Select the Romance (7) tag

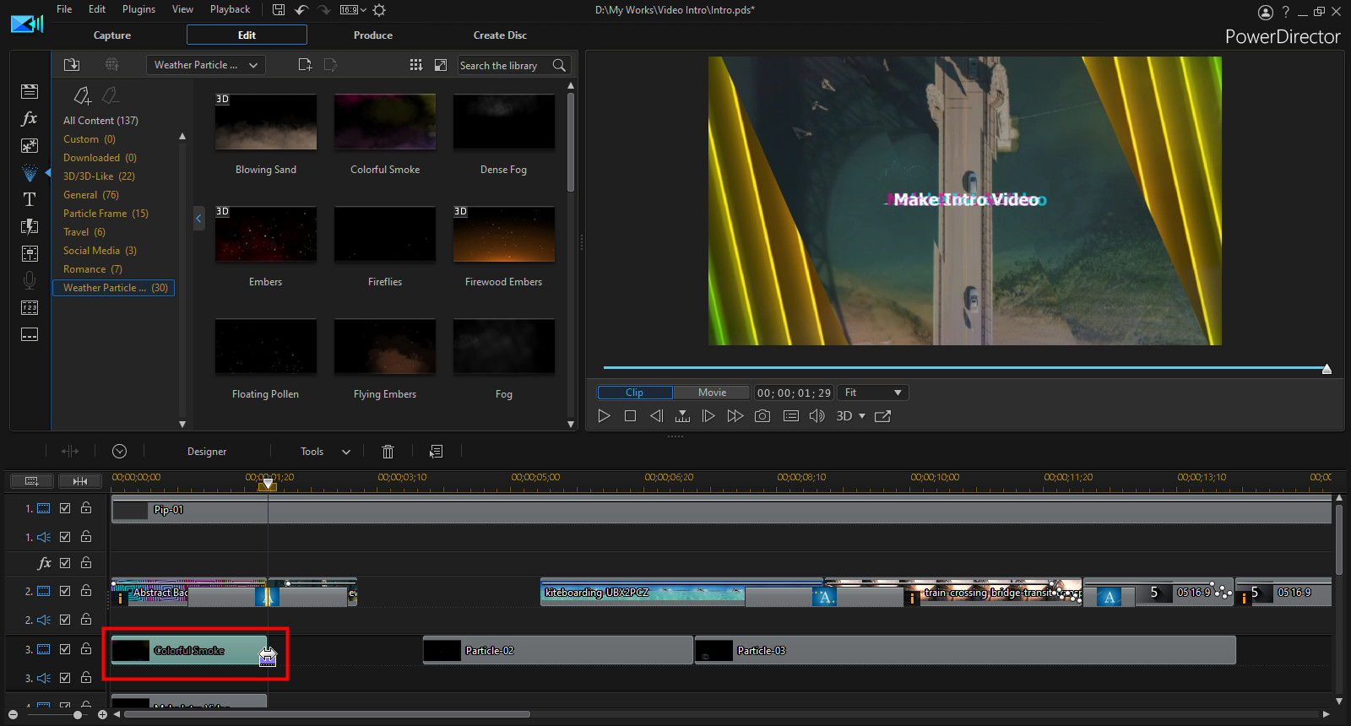[93, 269]
